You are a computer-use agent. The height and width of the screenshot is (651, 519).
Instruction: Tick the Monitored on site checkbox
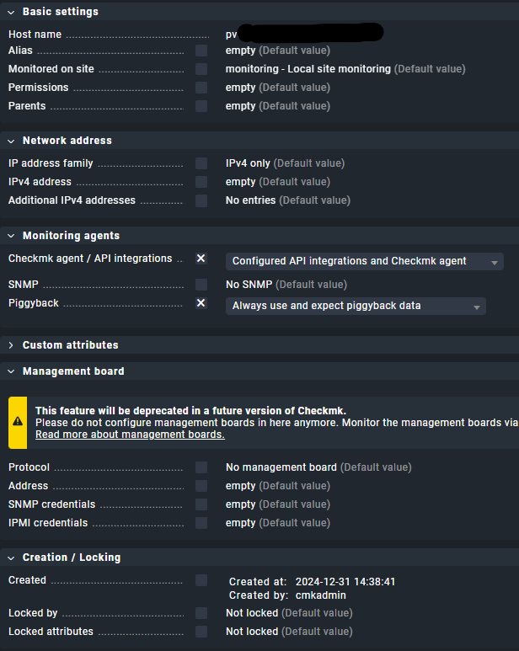coord(201,69)
